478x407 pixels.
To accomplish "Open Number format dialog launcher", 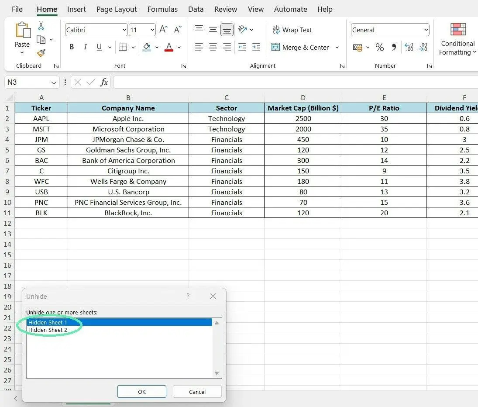I will click(x=429, y=66).
